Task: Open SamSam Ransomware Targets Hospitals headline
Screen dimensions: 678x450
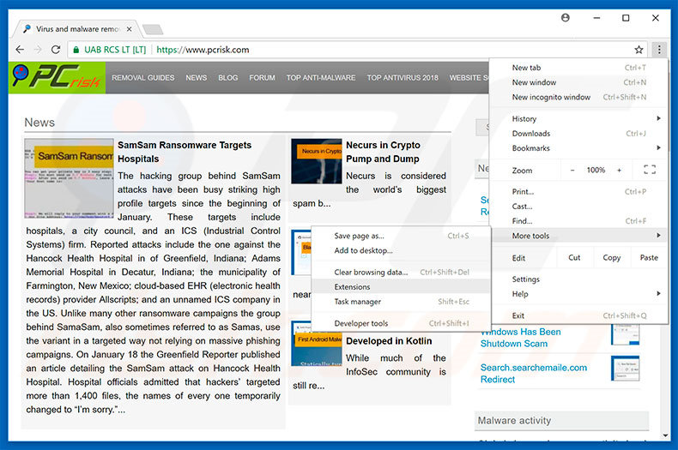Action: 185,152
